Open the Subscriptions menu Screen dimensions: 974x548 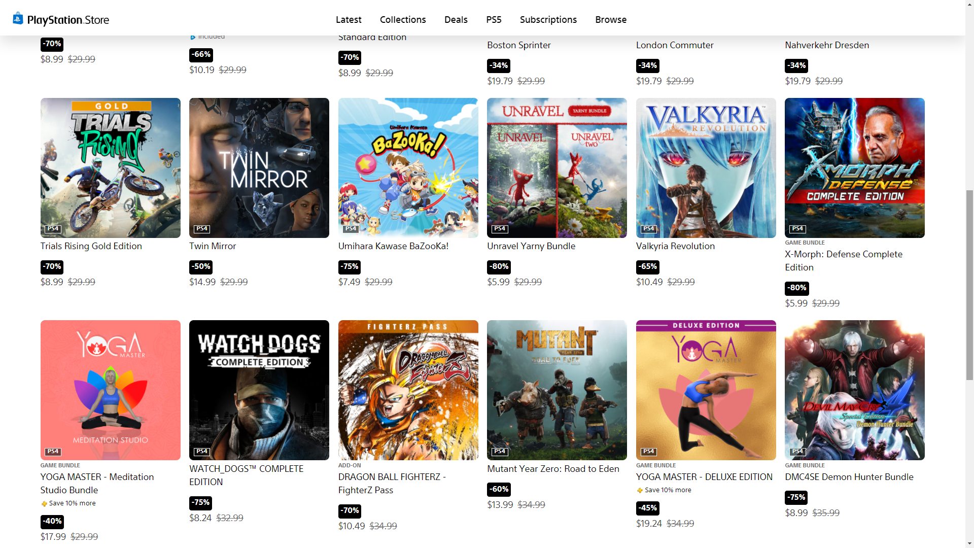click(x=548, y=20)
